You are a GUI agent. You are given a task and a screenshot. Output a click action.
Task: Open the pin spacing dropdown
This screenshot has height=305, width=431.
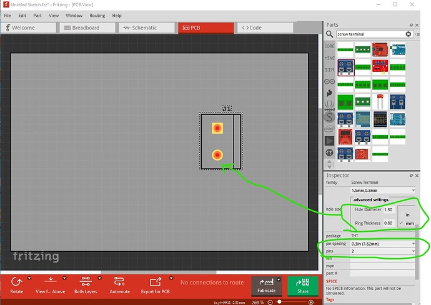[x=383, y=244]
